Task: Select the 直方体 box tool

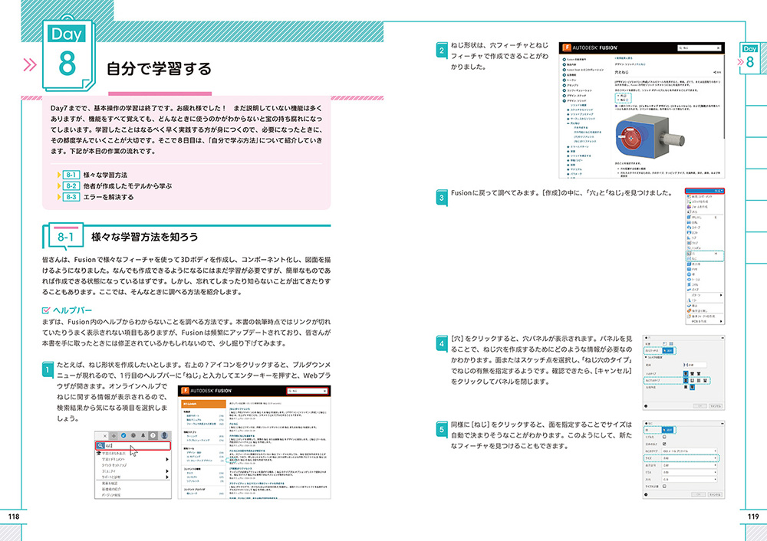Action: pos(694,264)
